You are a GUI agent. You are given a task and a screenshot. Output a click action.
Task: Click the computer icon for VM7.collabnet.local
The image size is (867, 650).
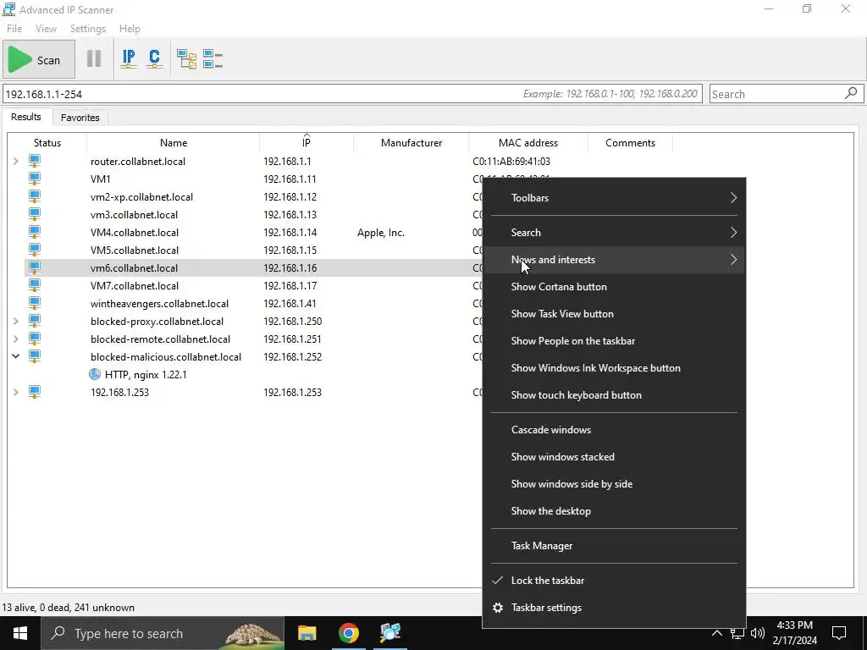(34, 285)
